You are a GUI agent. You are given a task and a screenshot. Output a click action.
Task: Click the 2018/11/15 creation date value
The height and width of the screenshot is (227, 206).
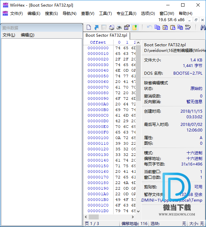point(191,111)
